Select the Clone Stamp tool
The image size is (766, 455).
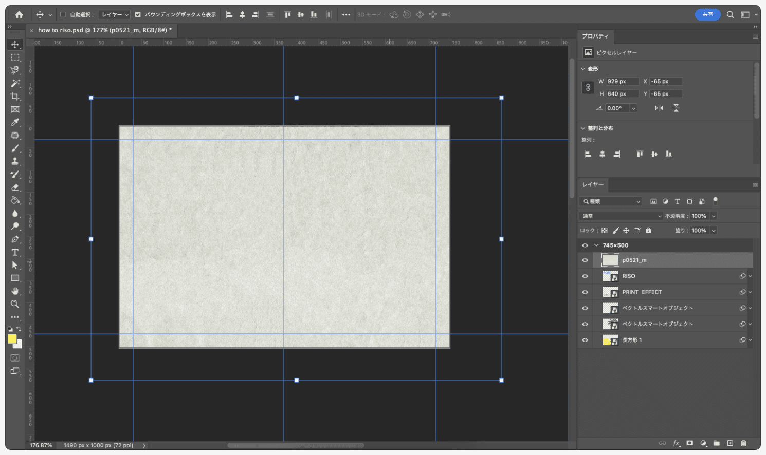[x=15, y=161]
